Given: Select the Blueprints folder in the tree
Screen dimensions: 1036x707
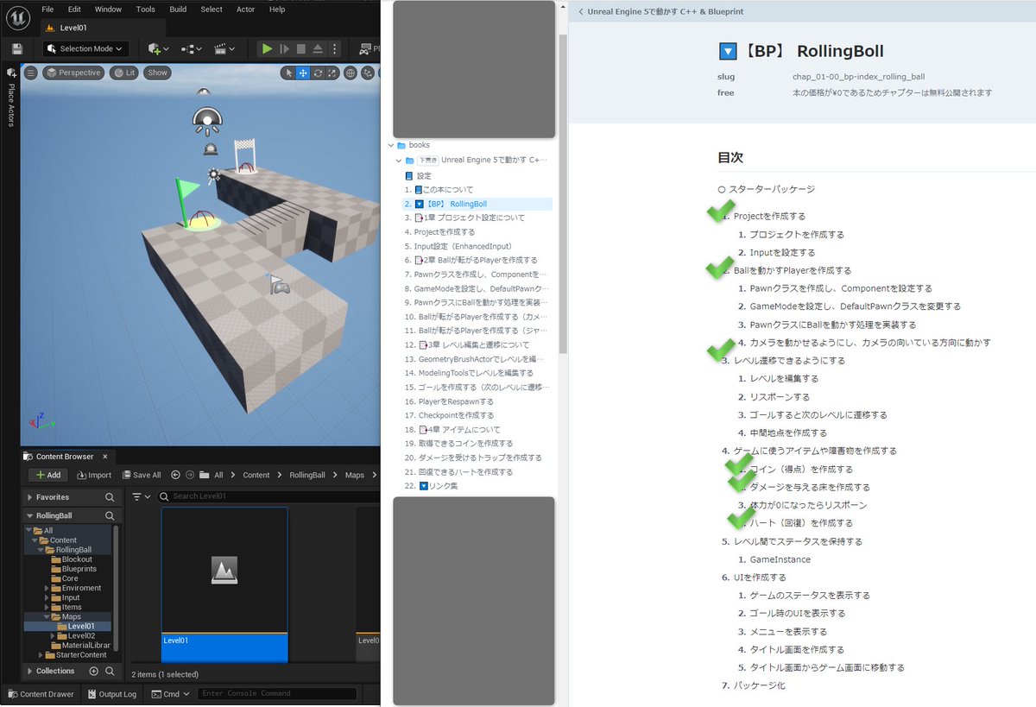Looking at the screenshot, I should 73,569.
